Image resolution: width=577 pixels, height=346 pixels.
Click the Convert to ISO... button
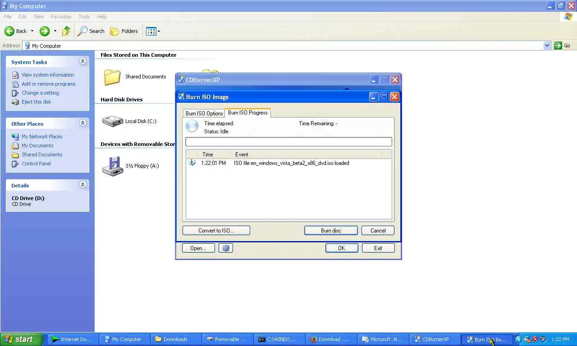tap(216, 231)
